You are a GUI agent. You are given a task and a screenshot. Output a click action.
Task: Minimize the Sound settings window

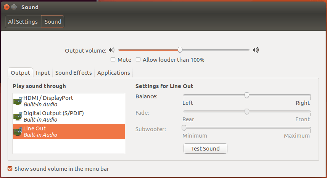(x=14, y=7)
